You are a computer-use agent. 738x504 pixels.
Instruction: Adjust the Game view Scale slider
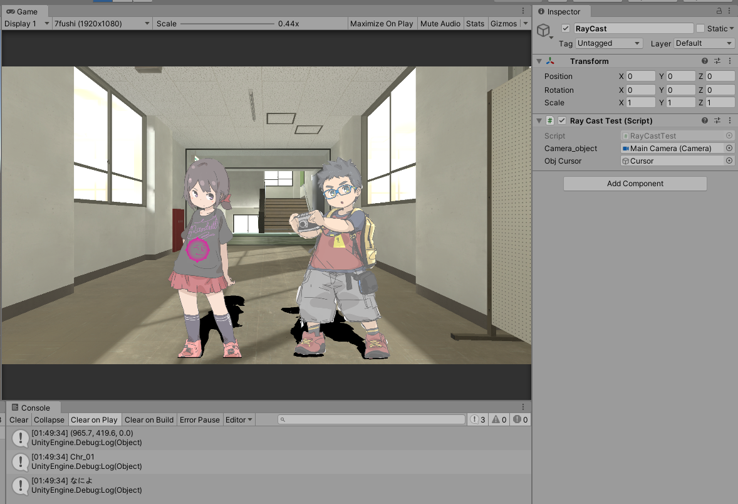(227, 24)
